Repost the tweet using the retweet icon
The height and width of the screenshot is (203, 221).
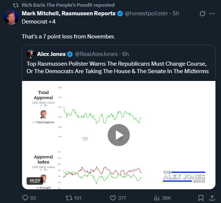pyautogui.click(x=69, y=198)
